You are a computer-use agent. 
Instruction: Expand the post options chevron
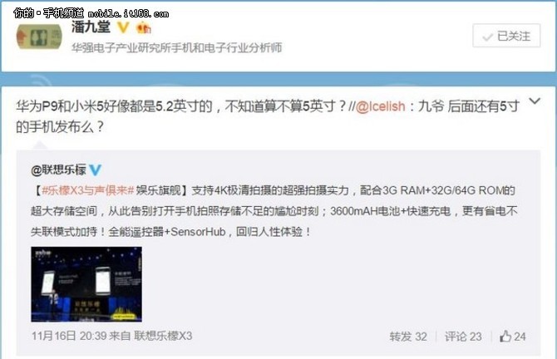[x=535, y=101]
